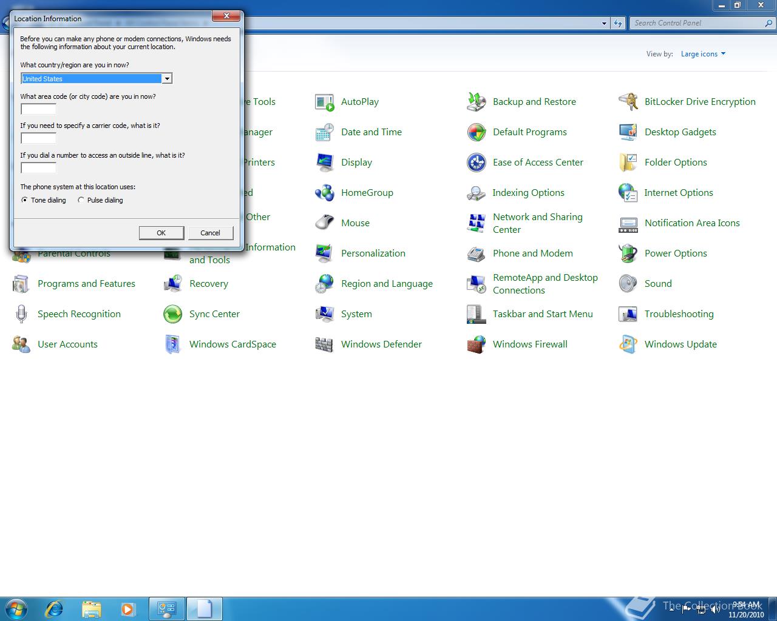The height and width of the screenshot is (621, 777).
Task: Open Folder Options icon
Action: tap(628, 163)
